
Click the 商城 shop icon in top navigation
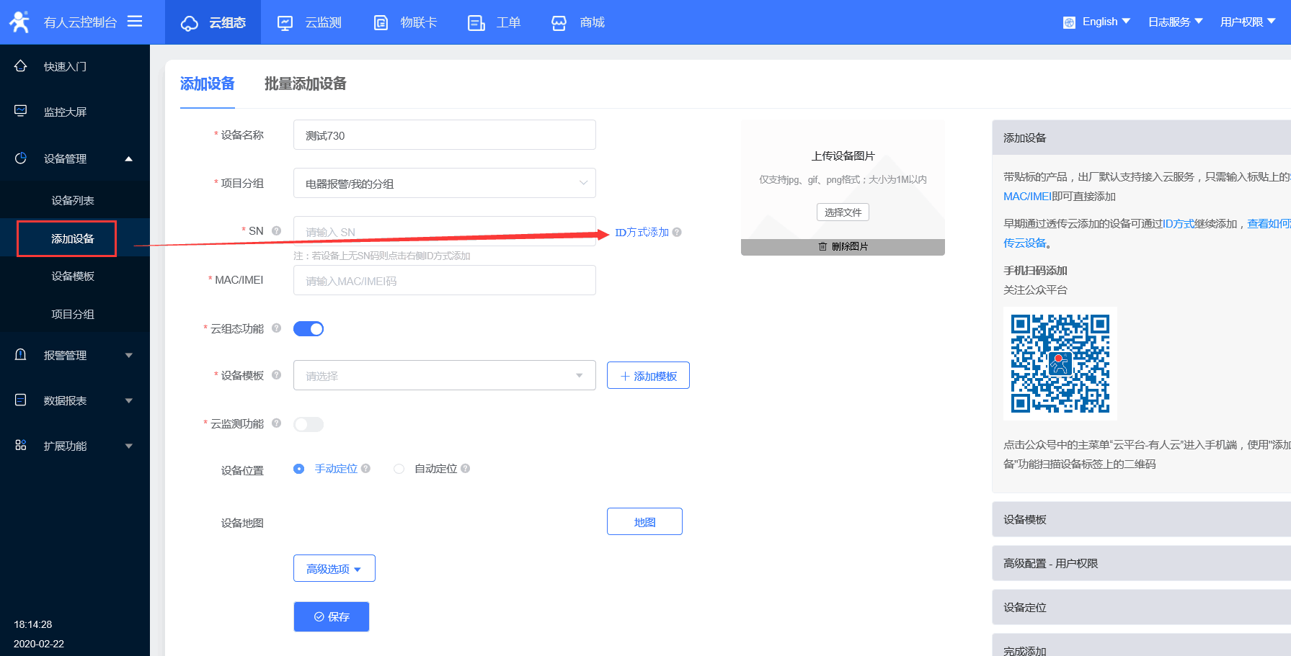coord(559,23)
